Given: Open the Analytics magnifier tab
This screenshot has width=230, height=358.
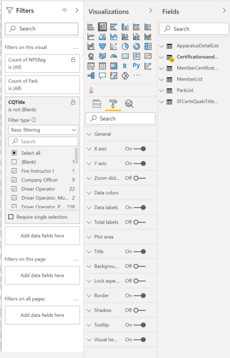Looking at the screenshot, I should 129,104.
